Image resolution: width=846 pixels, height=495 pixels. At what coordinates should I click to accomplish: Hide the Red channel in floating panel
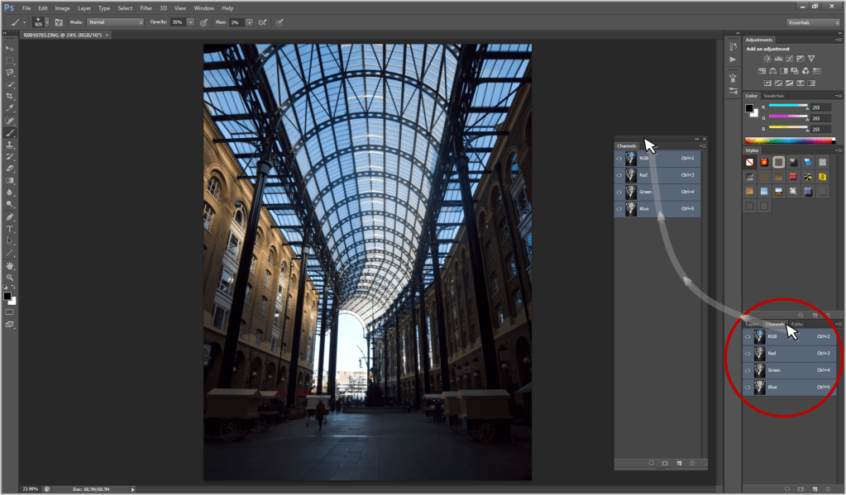click(x=619, y=175)
